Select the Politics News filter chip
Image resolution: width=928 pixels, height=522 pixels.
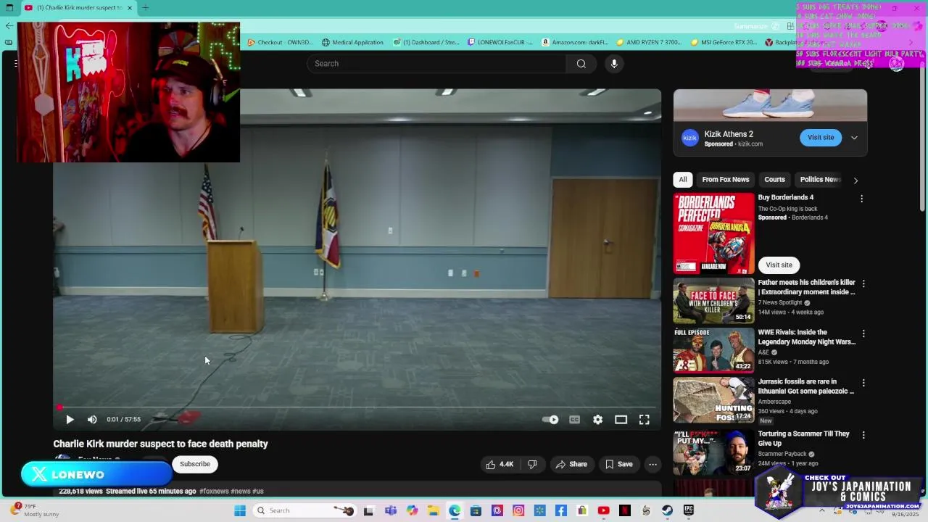pos(820,180)
